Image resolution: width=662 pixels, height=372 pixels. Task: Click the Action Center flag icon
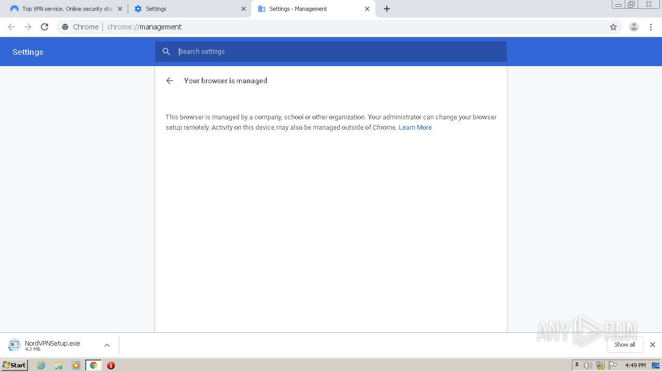click(613, 365)
